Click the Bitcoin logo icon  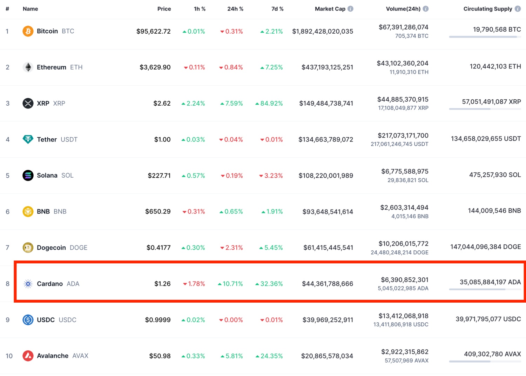tap(28, 31)
